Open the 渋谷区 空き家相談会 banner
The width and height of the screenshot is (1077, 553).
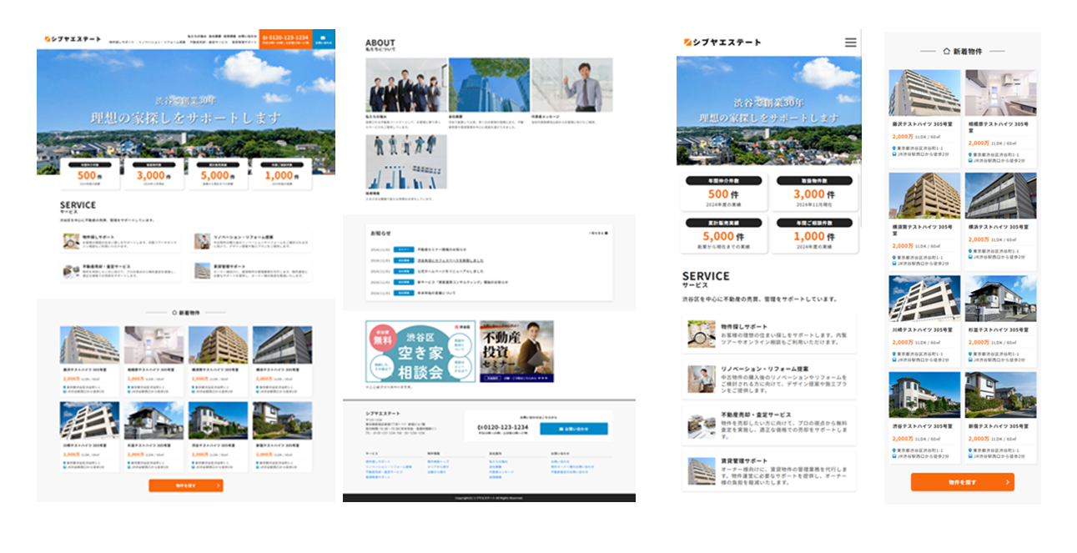[420, 351]
